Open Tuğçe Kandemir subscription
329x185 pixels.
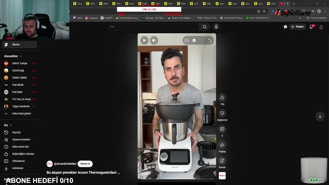(x=20, y=106)
